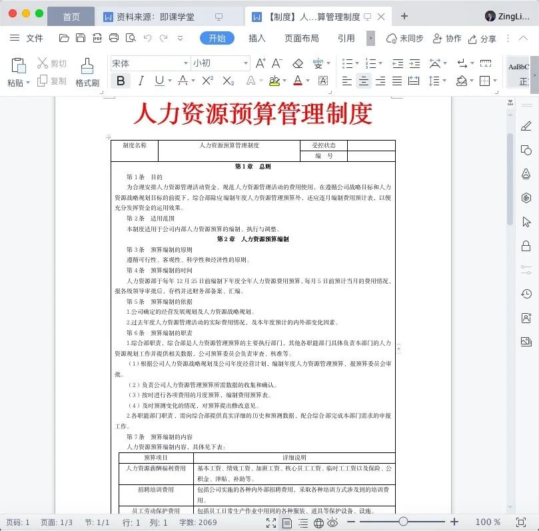Viewport: 539px width, 531px height.
Task: Save the document with the save icon
Action: click(x=81, y=38)
